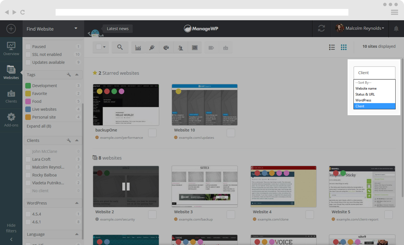The image size is (404, 245).
Task: Go to Clients section in sidebar
Action: pyautogui.click(x=11, y=96)
